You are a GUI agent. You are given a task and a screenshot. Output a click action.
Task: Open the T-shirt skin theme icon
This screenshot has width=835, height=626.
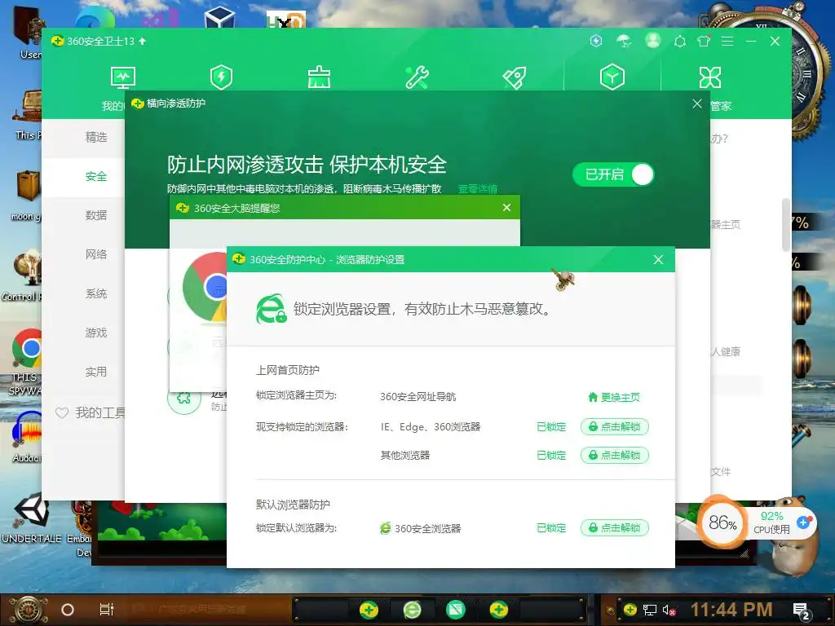pos(704,41)
